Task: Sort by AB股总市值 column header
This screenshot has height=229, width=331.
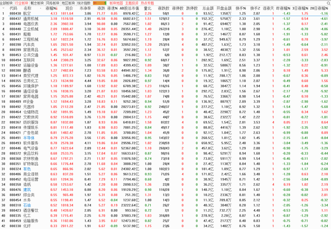Action: pos(129,8)
